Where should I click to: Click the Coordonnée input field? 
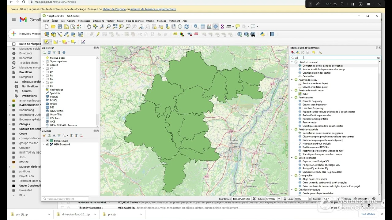click(242, 199)
